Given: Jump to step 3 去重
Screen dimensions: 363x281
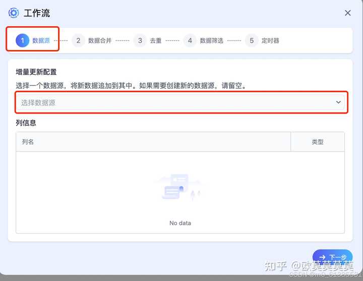Looking at the screenshot, I should [147, 40].
